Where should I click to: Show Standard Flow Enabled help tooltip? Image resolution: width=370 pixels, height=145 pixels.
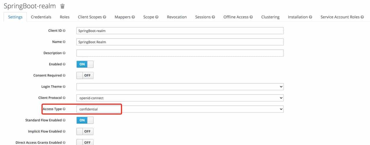(x=64, y=120)
